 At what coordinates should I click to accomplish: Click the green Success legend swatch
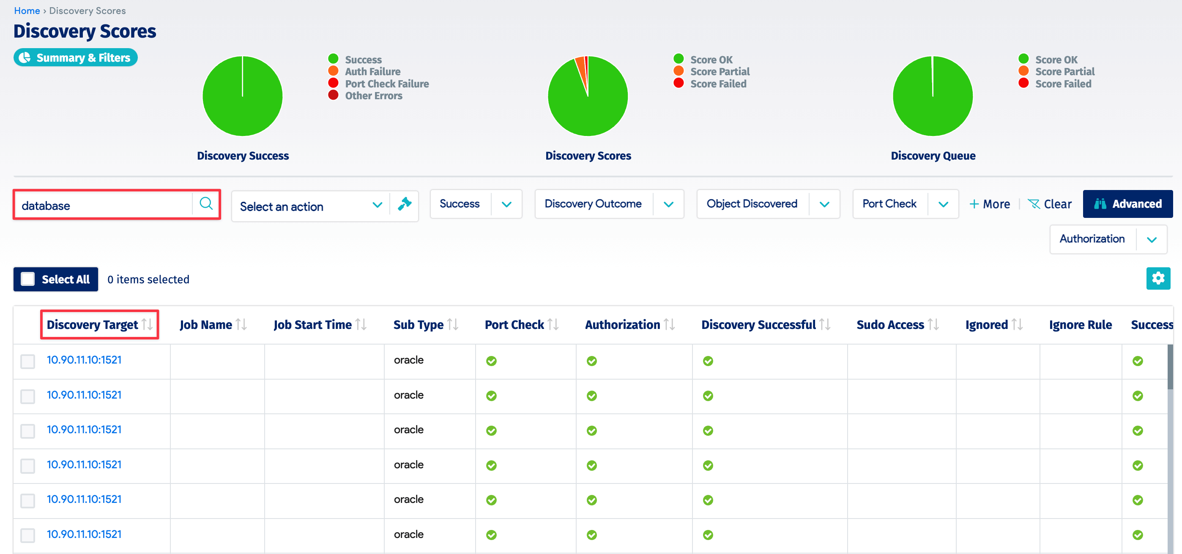tap(334, 59)
